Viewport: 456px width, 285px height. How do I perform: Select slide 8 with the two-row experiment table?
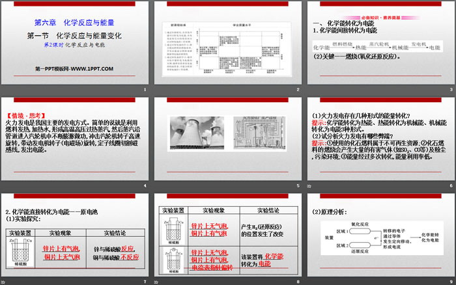227,238
